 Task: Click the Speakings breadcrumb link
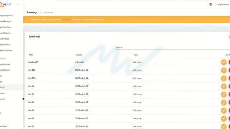point(49,13)
